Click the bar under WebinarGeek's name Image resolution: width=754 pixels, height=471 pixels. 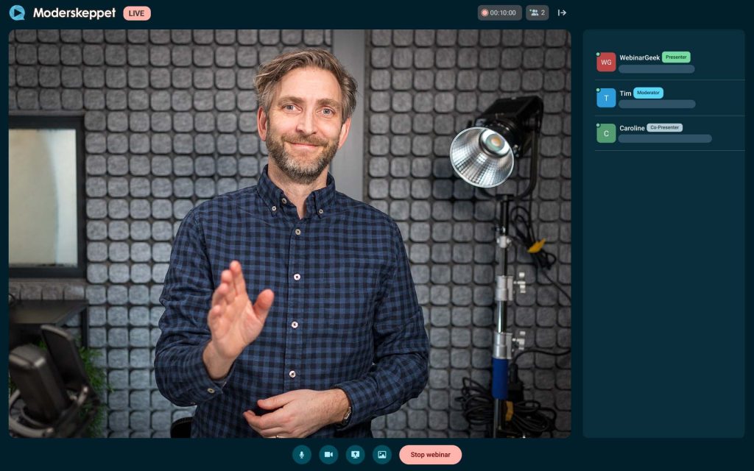656,69
